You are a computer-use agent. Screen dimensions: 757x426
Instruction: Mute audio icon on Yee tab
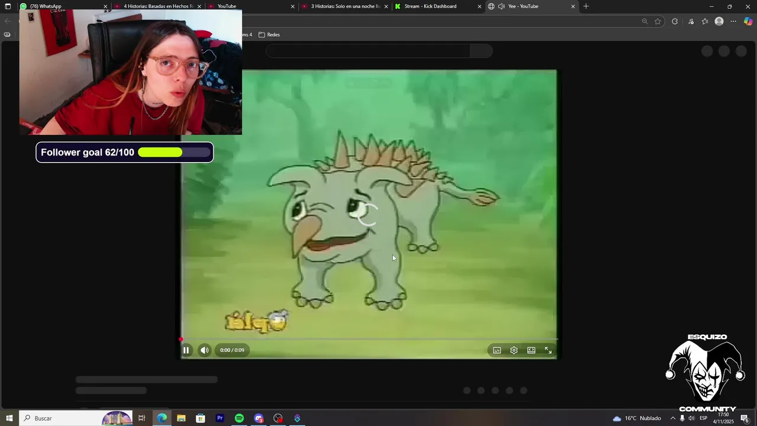(x=502, y=7)
